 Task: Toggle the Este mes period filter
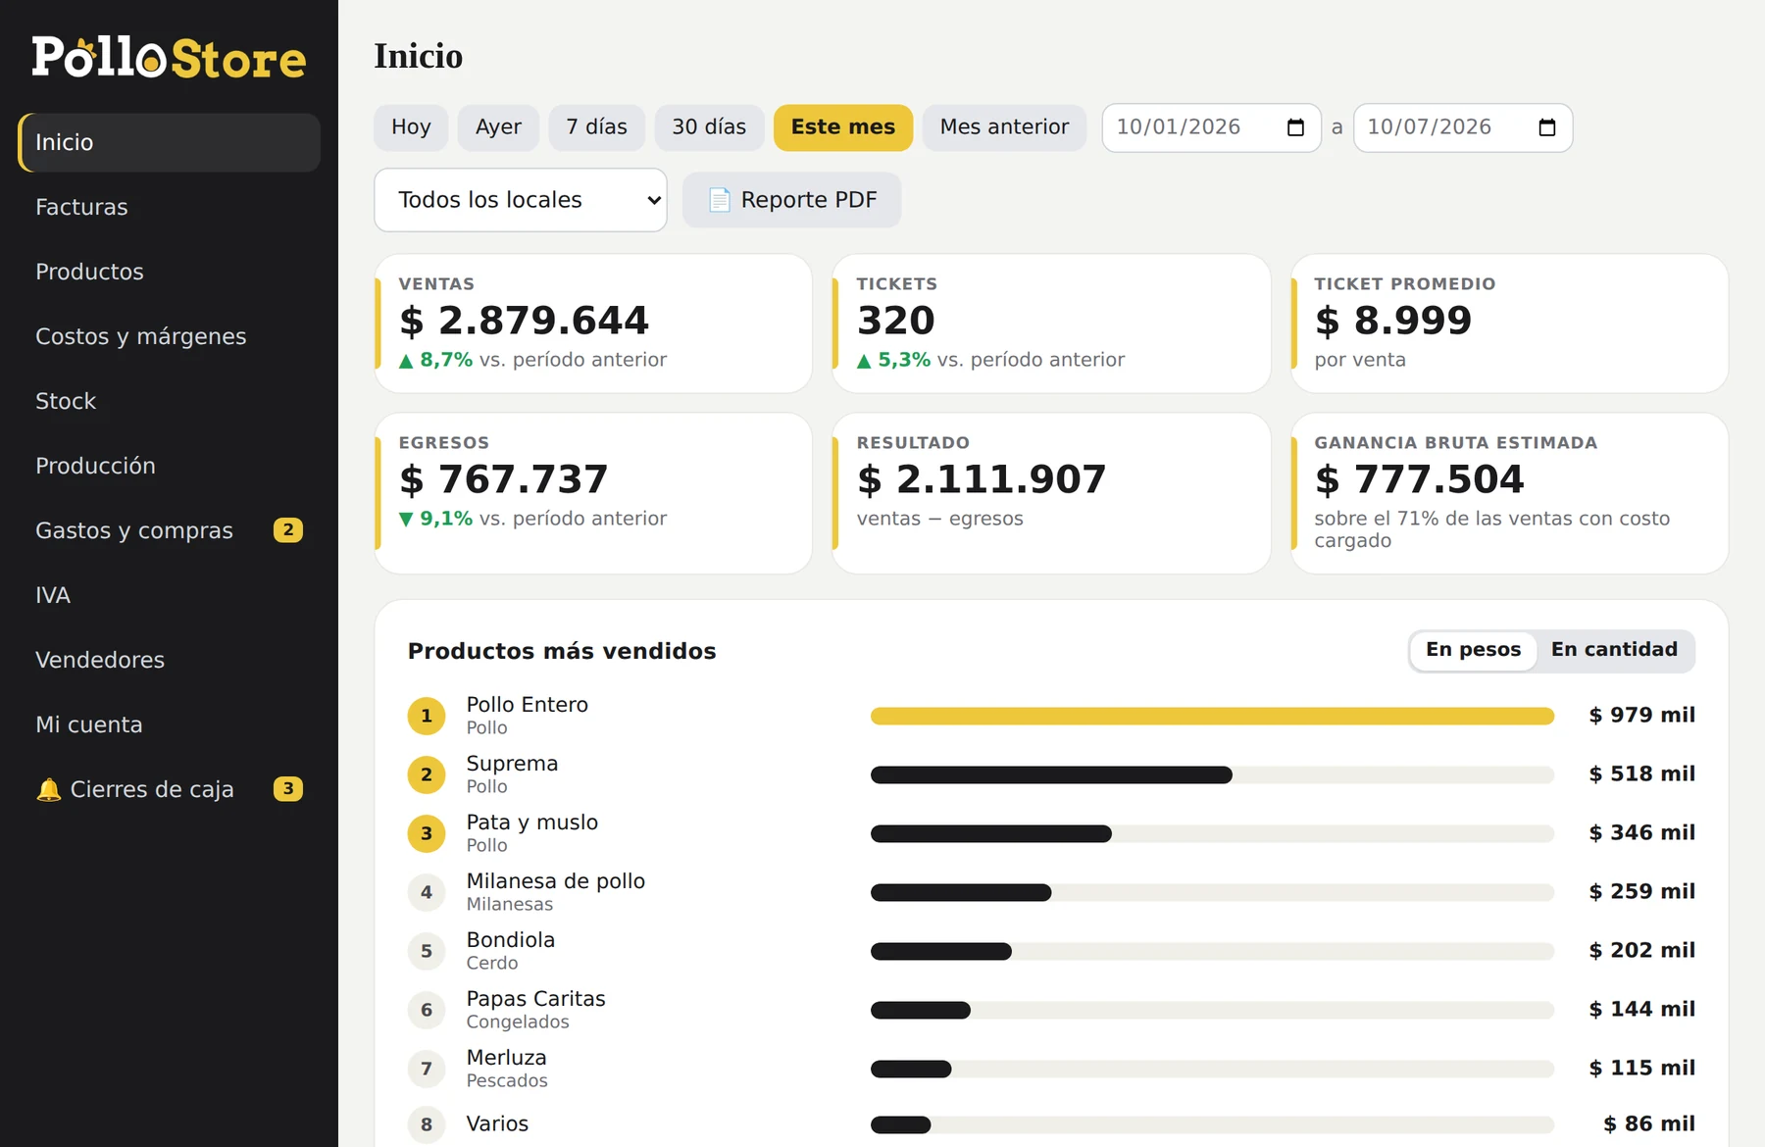pos(842,127)
